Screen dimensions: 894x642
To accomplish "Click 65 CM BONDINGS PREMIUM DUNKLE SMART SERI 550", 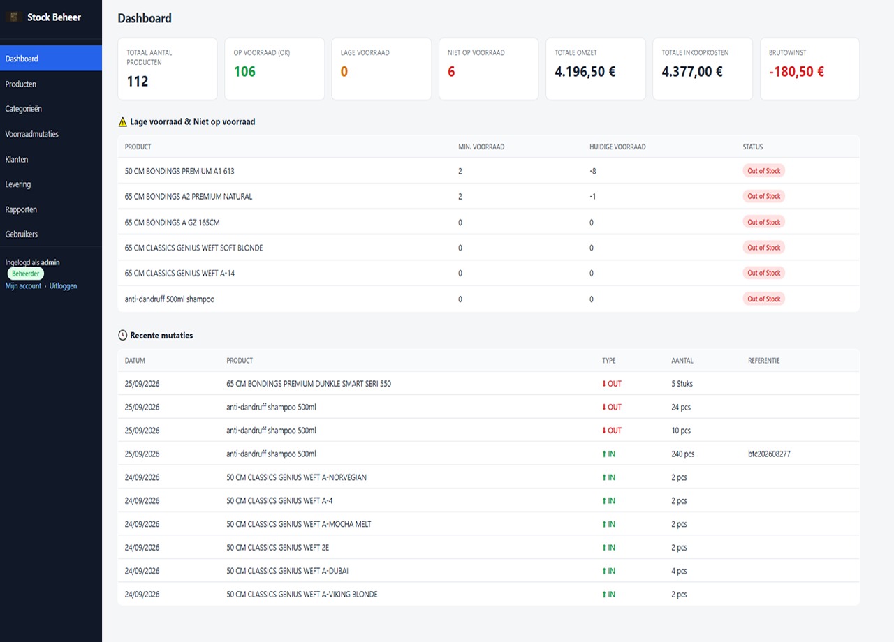I will click(x=309, y=384).
